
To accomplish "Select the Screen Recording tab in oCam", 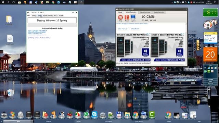I will pos(131,12).
